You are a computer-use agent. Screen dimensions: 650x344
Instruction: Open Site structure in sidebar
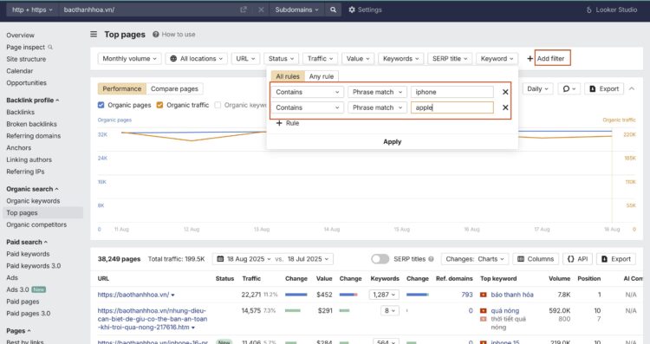(26, 59)
